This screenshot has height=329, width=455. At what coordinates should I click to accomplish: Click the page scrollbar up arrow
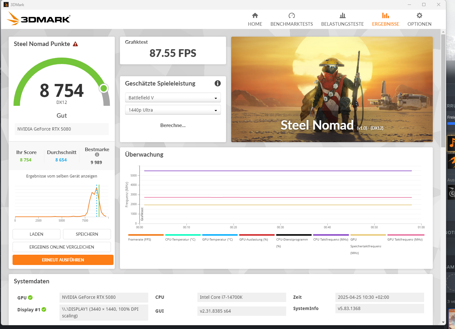coord(443,32)
